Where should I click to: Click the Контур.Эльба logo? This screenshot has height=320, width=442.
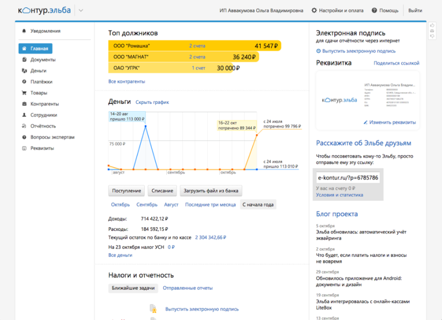[44, 11]
